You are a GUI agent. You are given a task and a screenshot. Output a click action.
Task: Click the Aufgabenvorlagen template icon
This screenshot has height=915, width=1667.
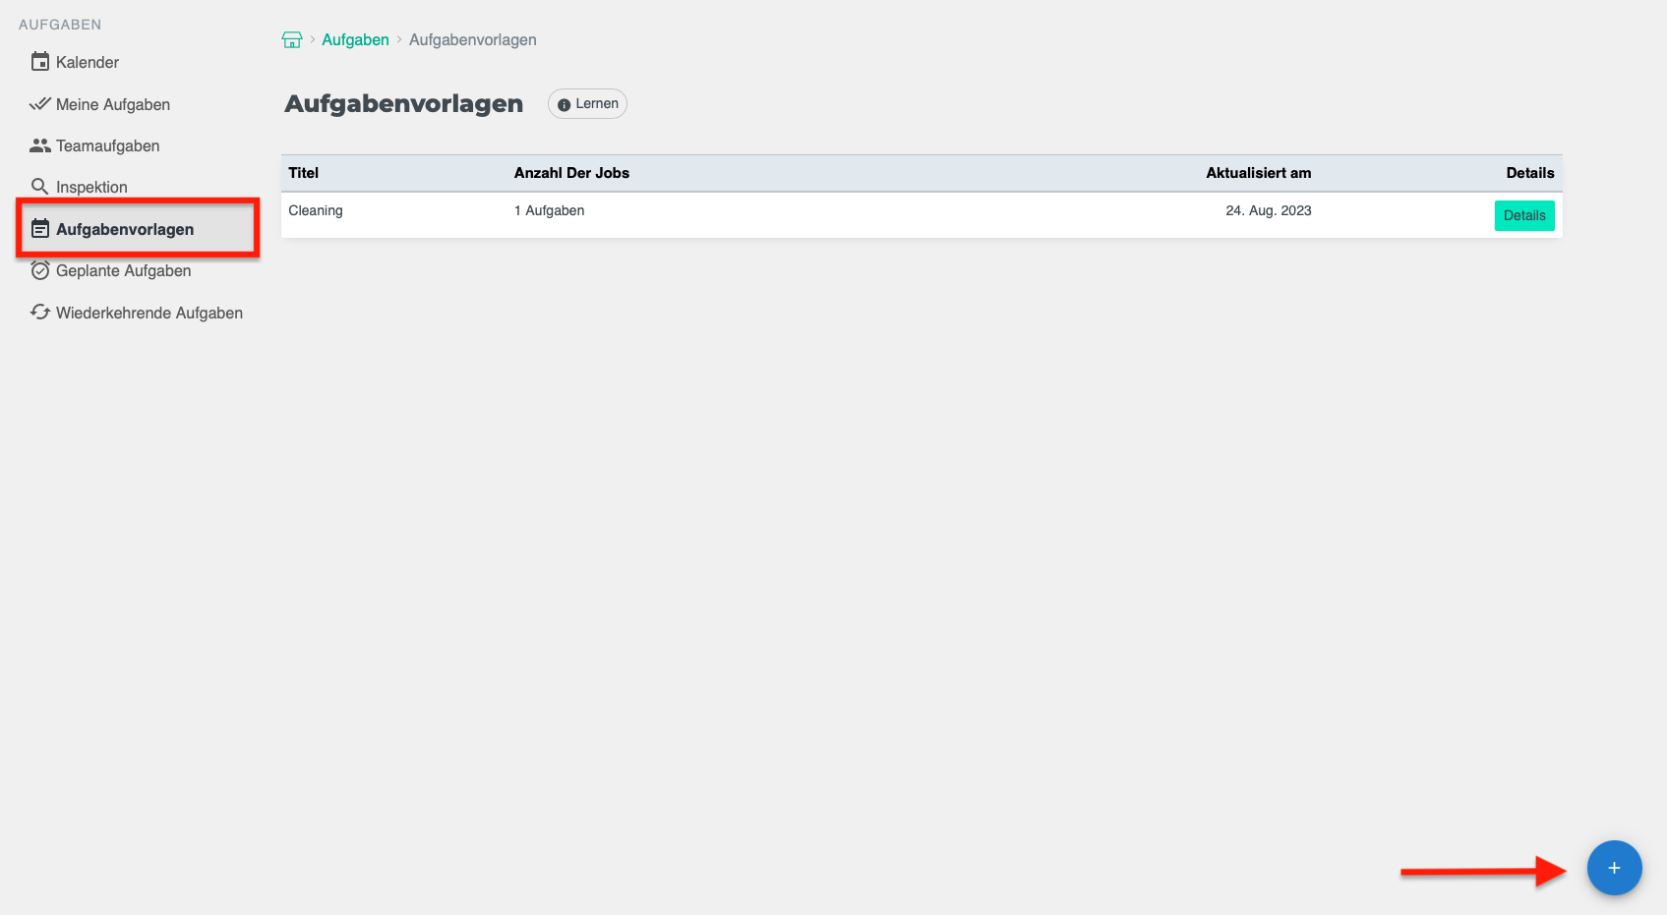pos(39,227)
